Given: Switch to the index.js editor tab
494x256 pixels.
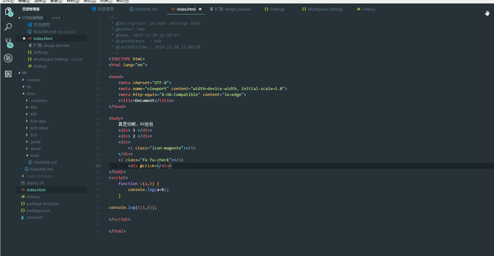Looking at the screenshot, I should point(366,9).
